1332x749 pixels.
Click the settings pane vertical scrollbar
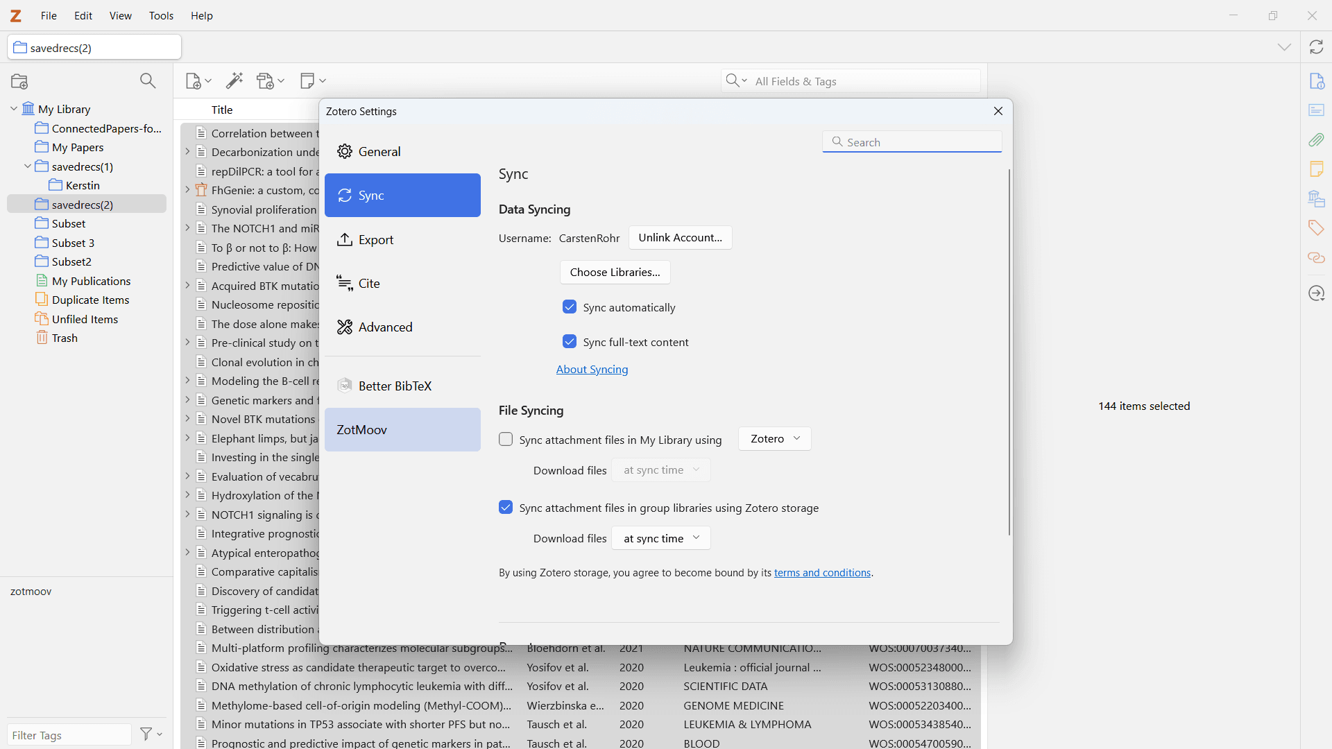[1009, 352]
